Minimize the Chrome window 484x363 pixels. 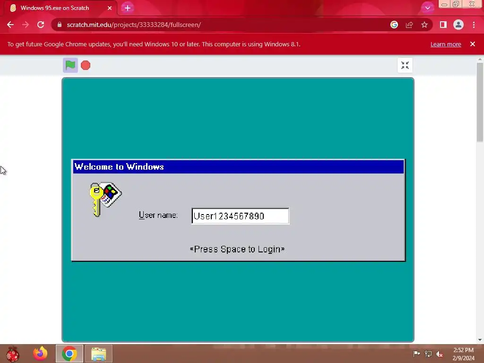pyautogui.click(x=444, y=4)
